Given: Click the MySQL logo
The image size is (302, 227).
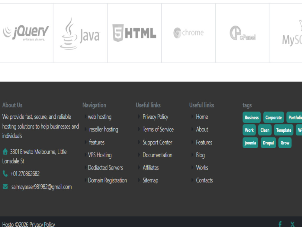Looking at the screenshot, I should (292, 33).
